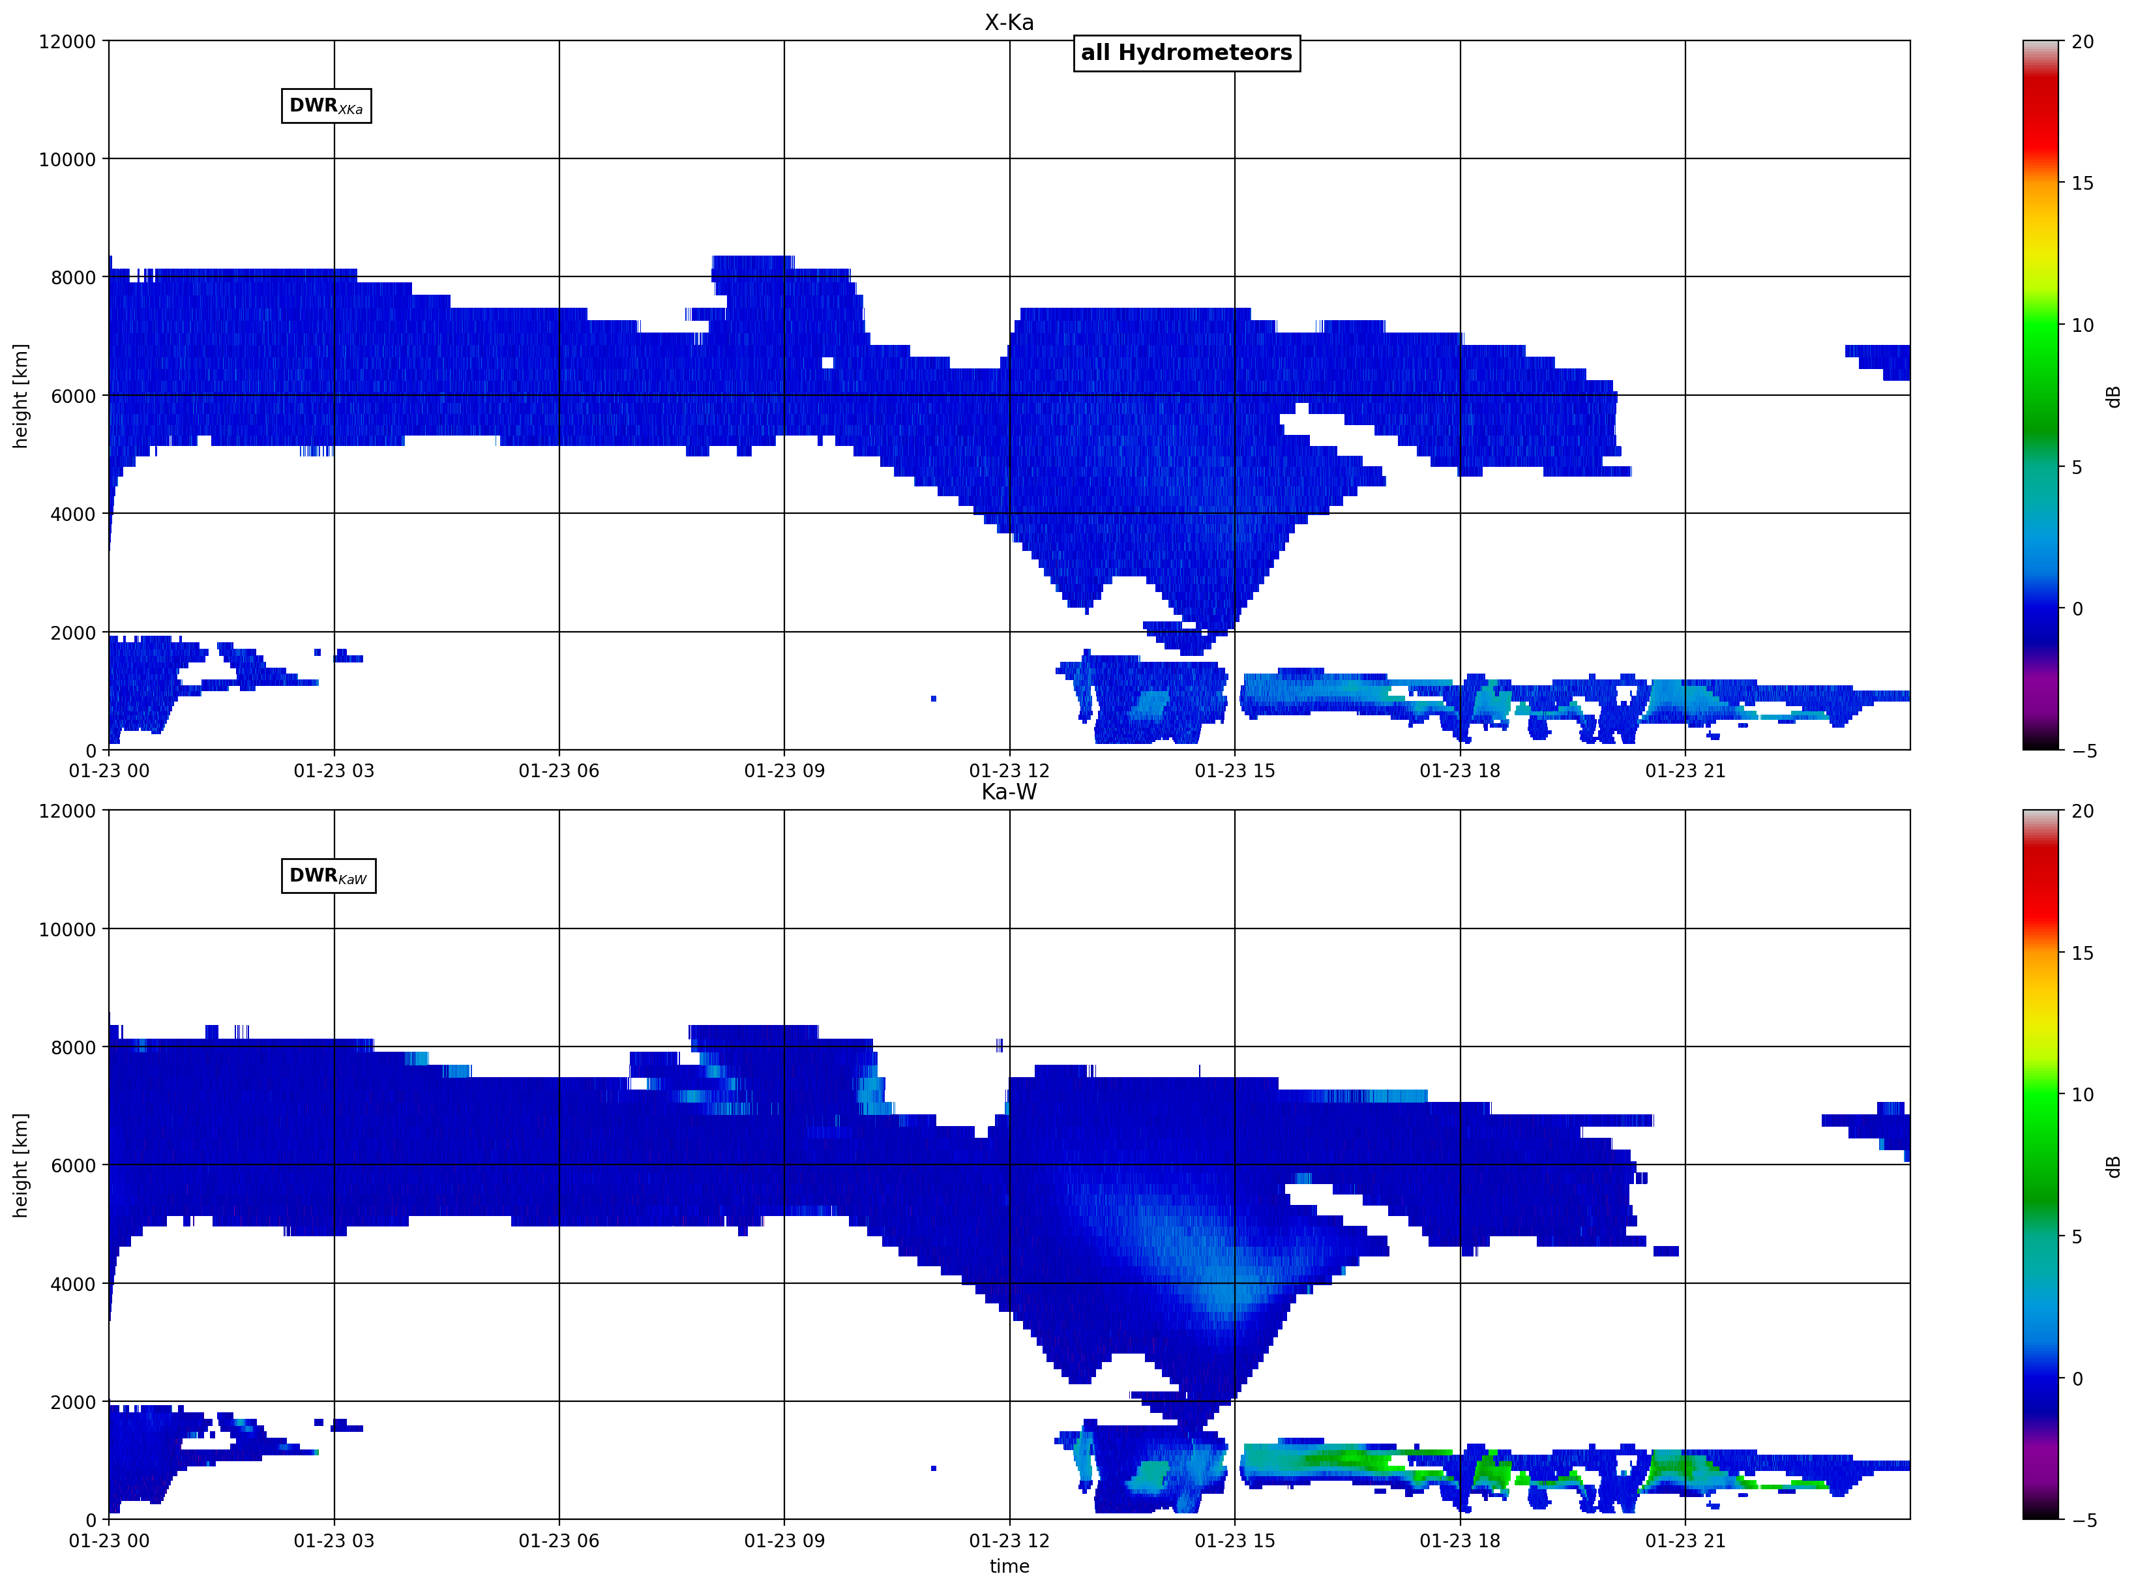Click the top plot's 8000 height tick label
2136x1589 pixels.
point(73,278)
